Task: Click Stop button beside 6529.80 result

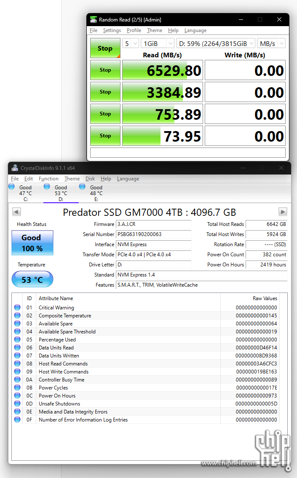Action: (105, 70)
